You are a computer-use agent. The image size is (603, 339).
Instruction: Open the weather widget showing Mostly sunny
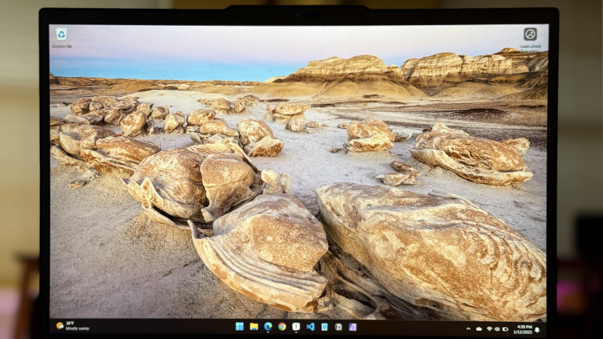pos(72,326)
